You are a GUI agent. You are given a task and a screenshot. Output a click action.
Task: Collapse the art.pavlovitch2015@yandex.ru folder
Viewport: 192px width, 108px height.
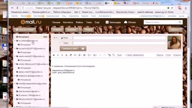click(x=15, y=49)
